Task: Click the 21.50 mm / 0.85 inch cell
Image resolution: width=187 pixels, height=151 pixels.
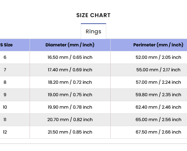Action: point(70,132)
